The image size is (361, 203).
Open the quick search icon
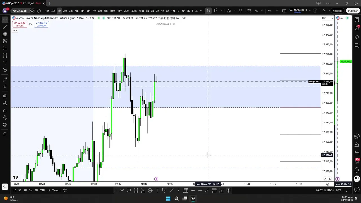tap(324, 11)
